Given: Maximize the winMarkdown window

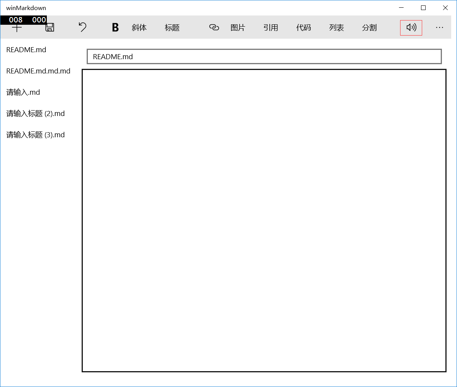Looking at the screenshot, I should coord(423,8).
